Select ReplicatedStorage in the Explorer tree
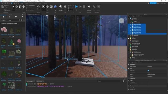 coord(136,43)
